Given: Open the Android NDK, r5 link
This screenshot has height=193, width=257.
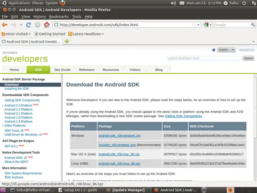Looking at the screenshot, I should pos(15,158).
